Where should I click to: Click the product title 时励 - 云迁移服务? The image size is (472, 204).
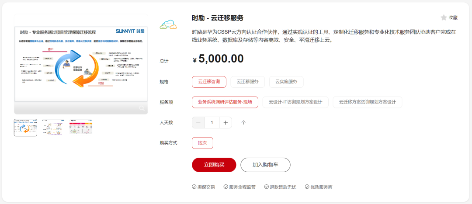pos(218,18)
